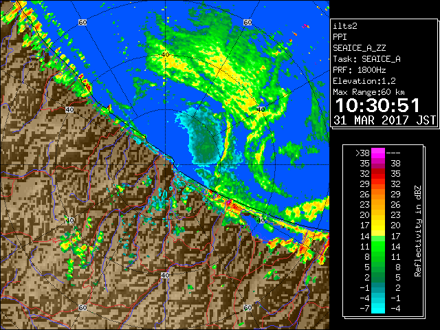Select the "40" ring label in northeast sea echoes
This screenshot has width=440, height=330.
pos(261,109)
